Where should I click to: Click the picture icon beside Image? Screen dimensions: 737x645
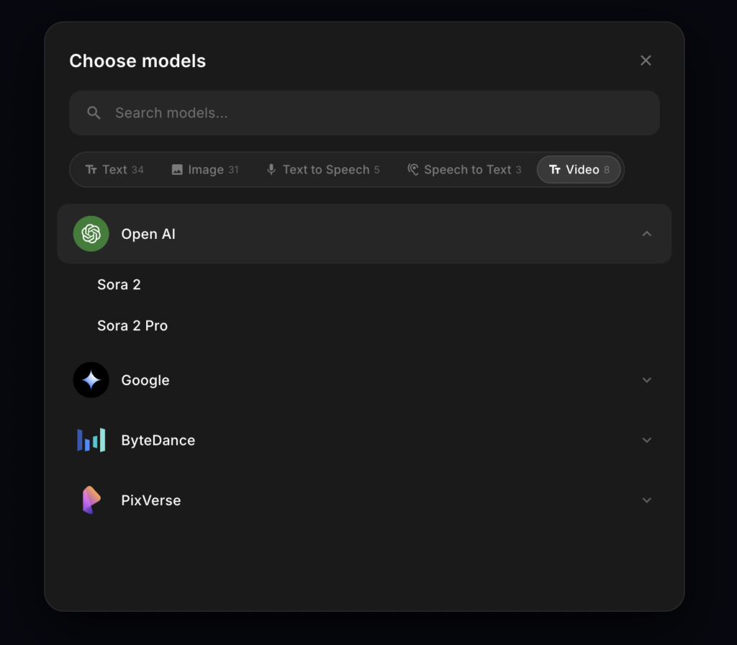[177, 170]
